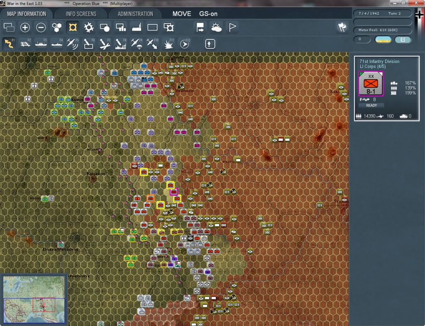Select the F3 naval transport ship icon
Image resolution: width=425 pixels, height=326 pixels.
point(41,44)
